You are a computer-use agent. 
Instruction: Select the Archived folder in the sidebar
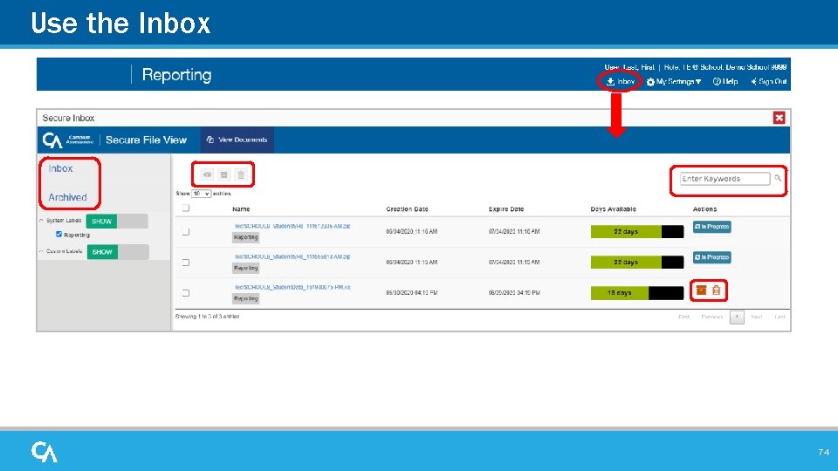[67, 197]
